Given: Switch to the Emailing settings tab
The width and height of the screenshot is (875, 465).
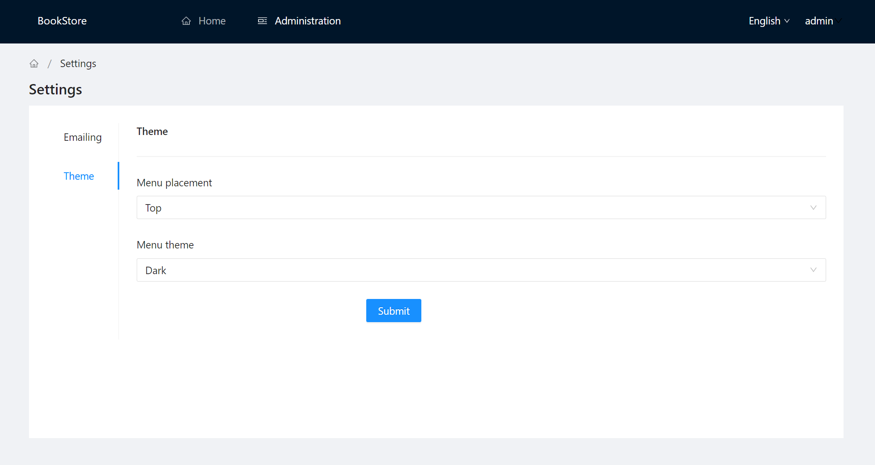Looking at the screenshot, I should (82, 137).
